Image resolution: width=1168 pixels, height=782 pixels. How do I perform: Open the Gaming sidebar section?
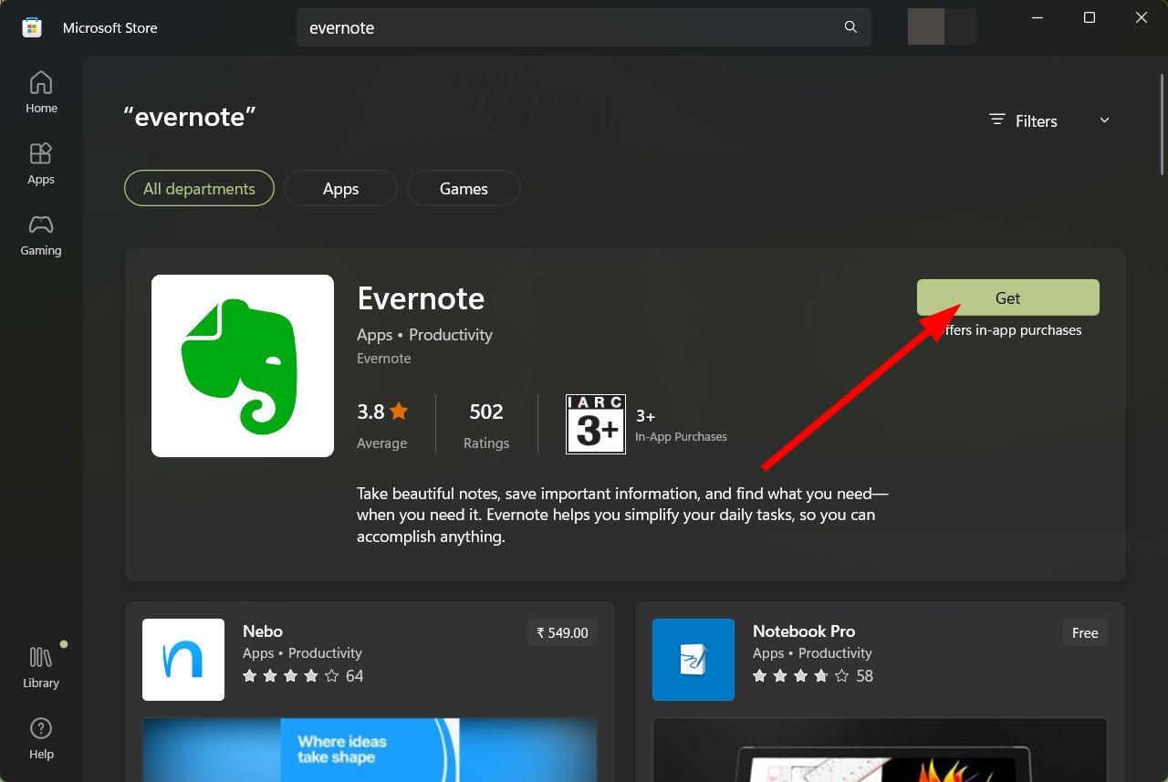click(41, 235)
